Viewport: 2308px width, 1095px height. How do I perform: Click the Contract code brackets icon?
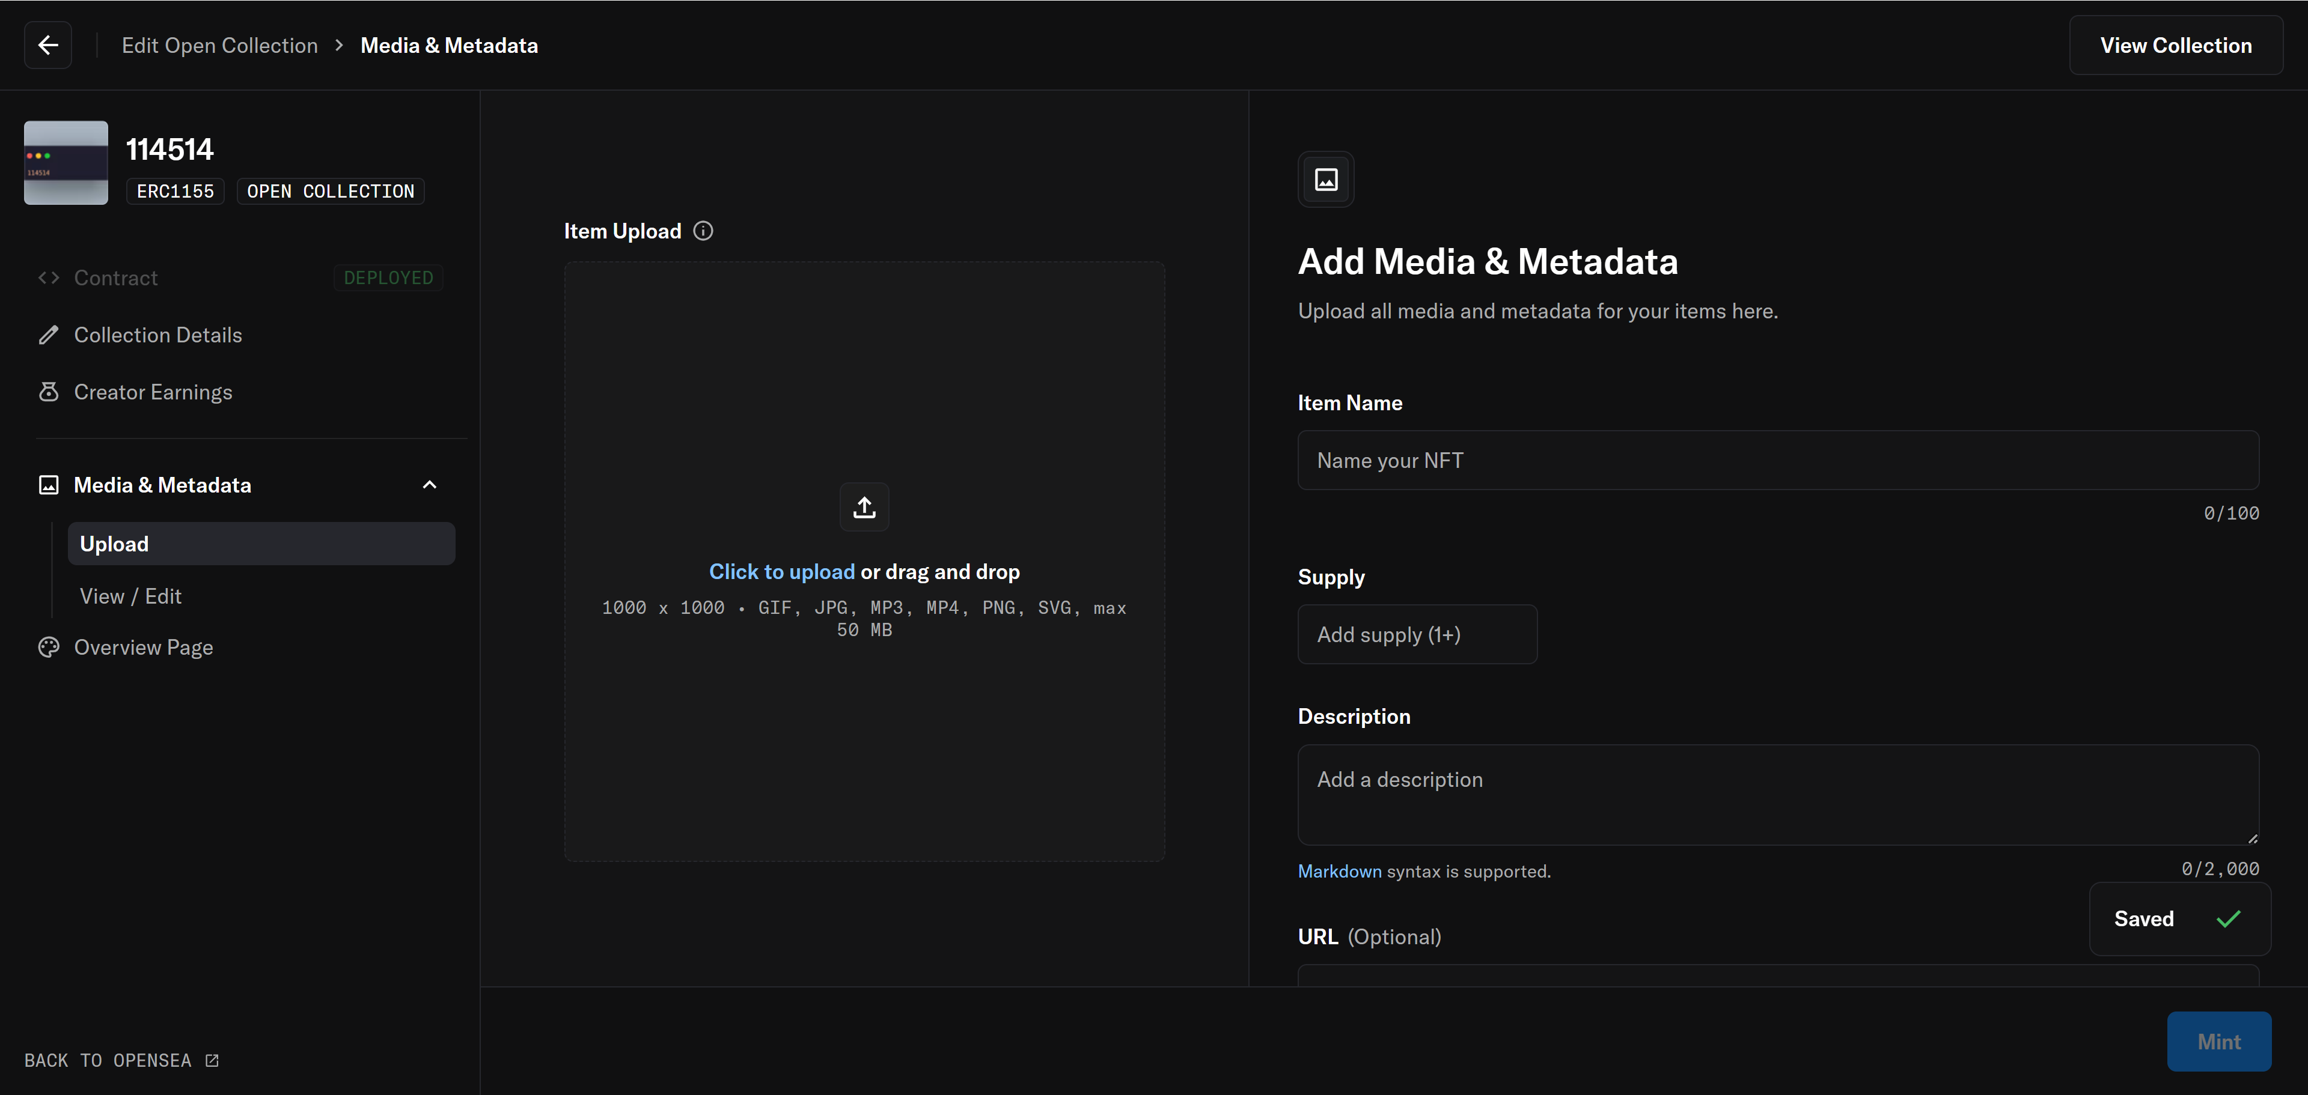(48, 278)
